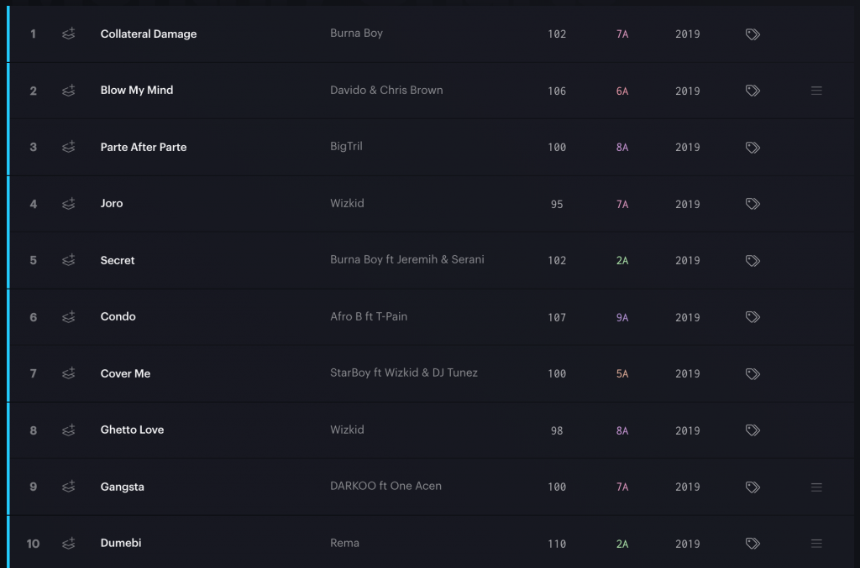Add Collateral Damage to a playlist
The width and height of the screenshot is (860, 568).
(x=69, y=34)
